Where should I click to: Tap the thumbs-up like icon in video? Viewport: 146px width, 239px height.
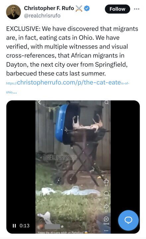[106, 181]
